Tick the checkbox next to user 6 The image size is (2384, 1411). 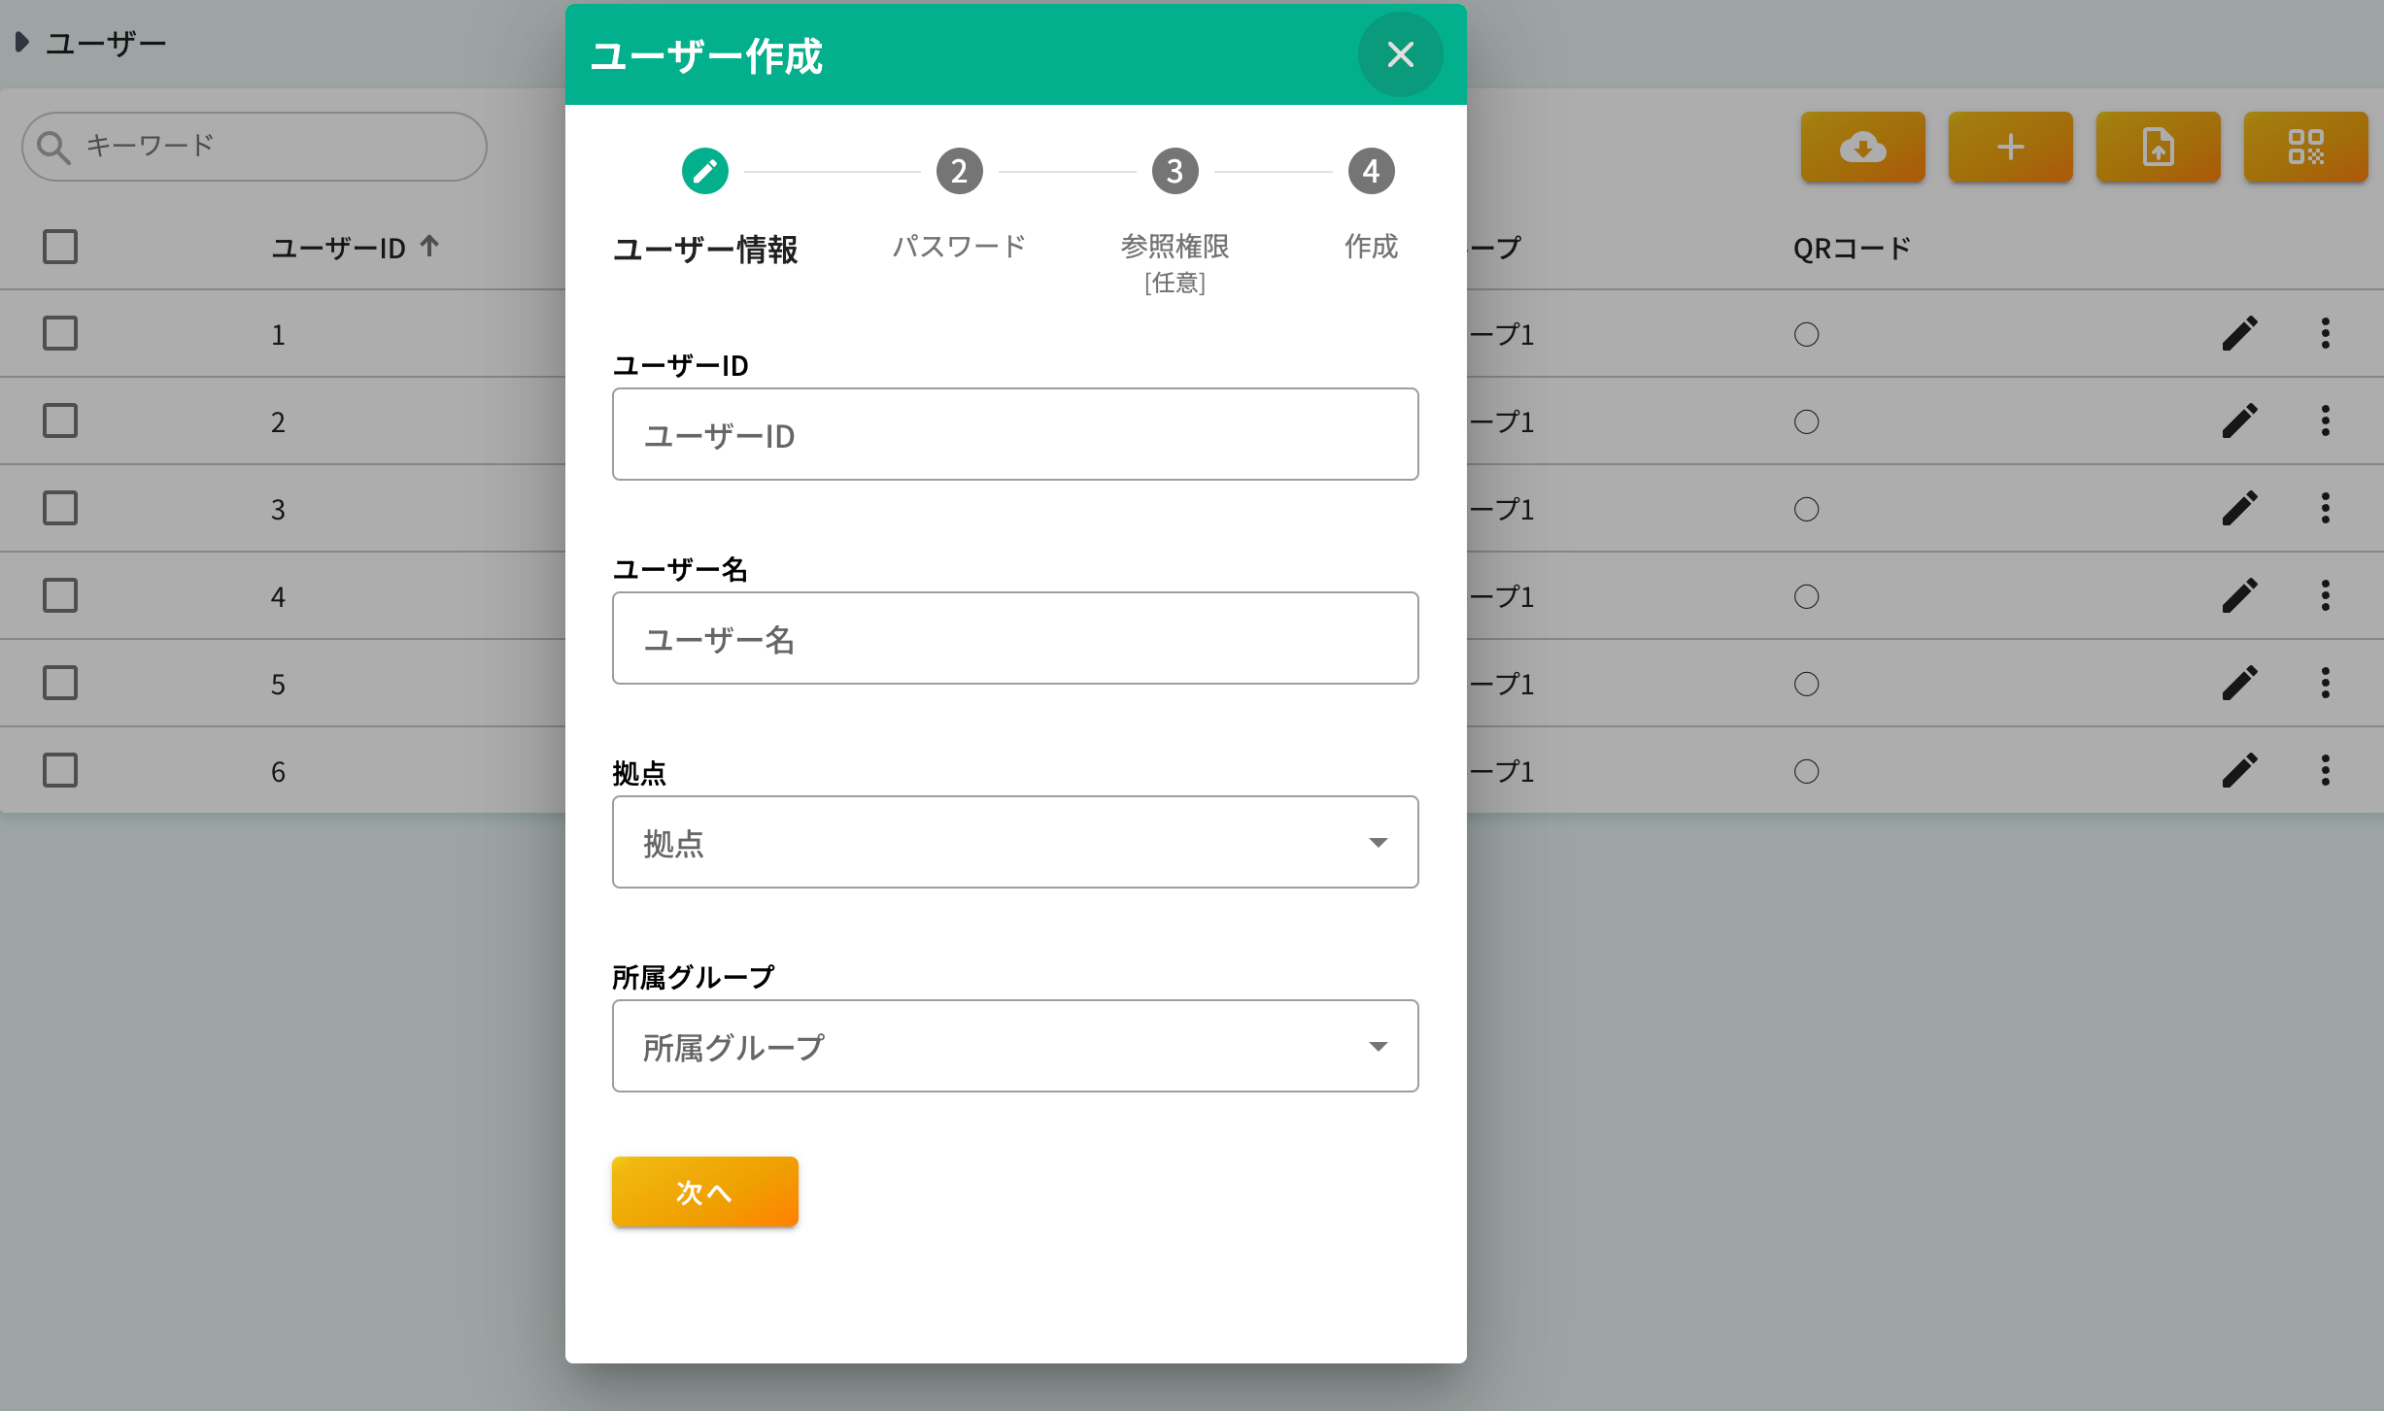(59, 770)
